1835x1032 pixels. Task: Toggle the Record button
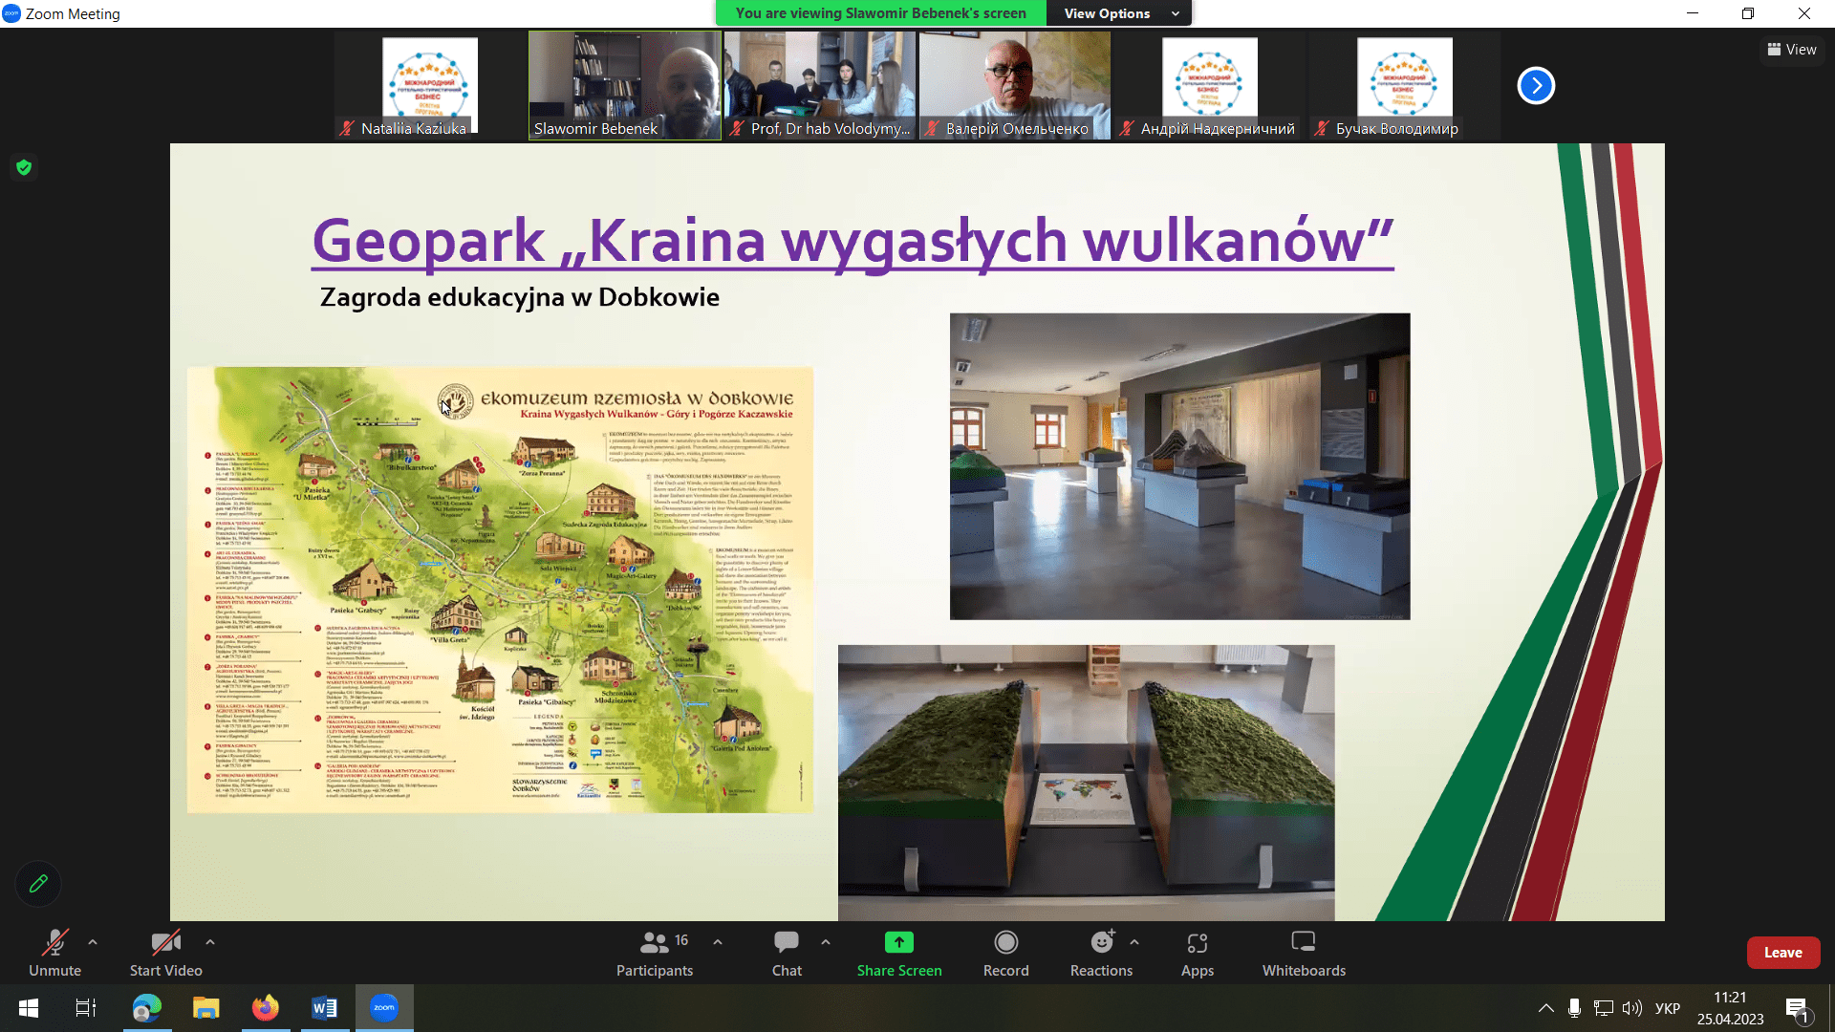(x=1005, y=943)
